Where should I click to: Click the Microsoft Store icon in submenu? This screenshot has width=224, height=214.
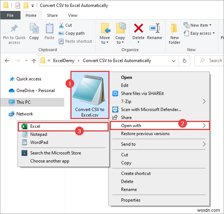click(24, 153)
